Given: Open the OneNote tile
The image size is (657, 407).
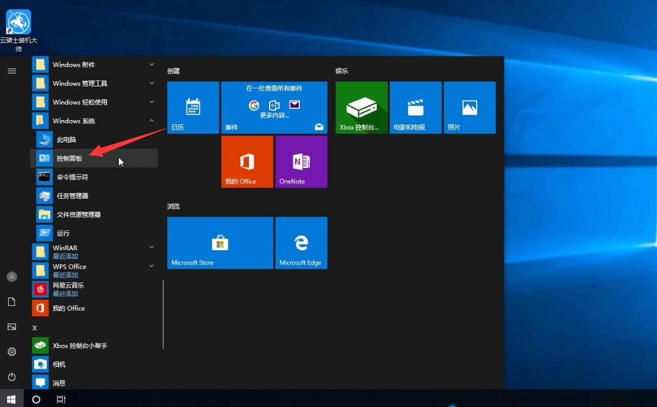Looking at the screenshot, I should point(301,161).
